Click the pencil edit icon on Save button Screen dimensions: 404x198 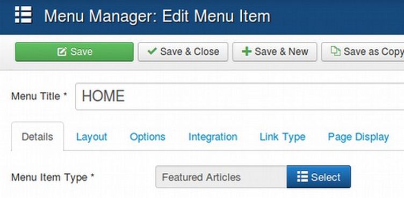pos(62,52)
